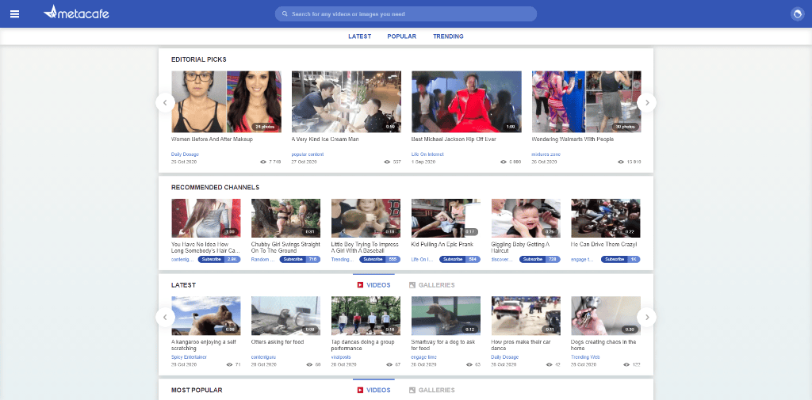Viewport: 812px width, 400px height.
Task: Click the Metacafe logo
Action: (x=76, y=13)
